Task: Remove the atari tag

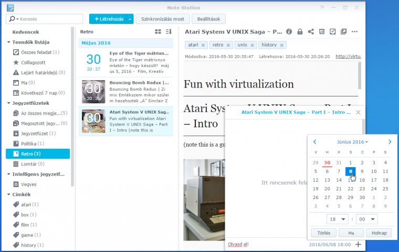Action: tap(203, 45)
